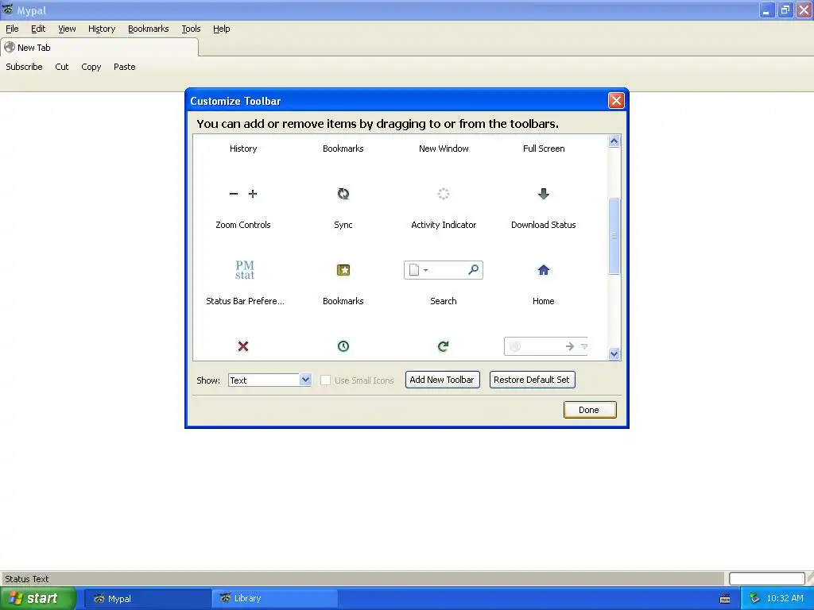Click the green Reload arrow icon
The image size is (814, 610).
coord(444,346)
